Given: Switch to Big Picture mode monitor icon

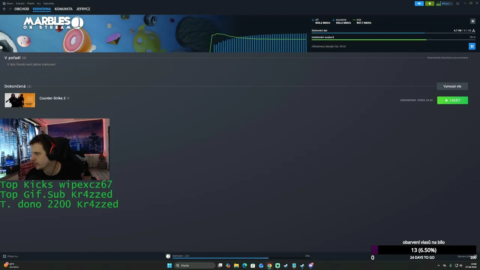Looking at the screenshot, I should [457, 3].
